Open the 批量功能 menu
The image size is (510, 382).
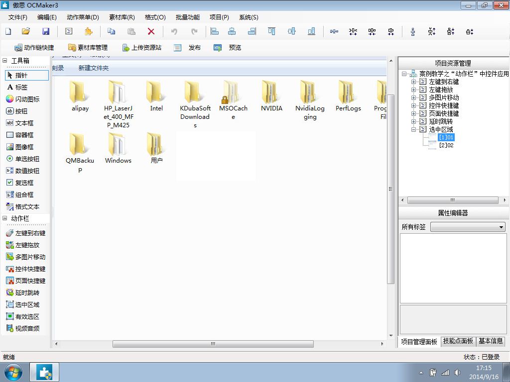(x=188, y=17)
